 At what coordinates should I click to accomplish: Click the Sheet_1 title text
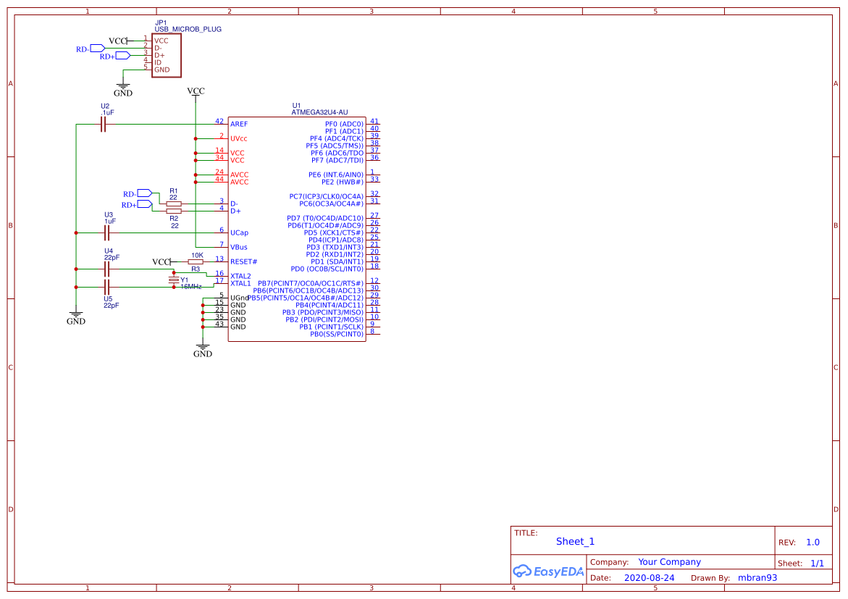574,541
